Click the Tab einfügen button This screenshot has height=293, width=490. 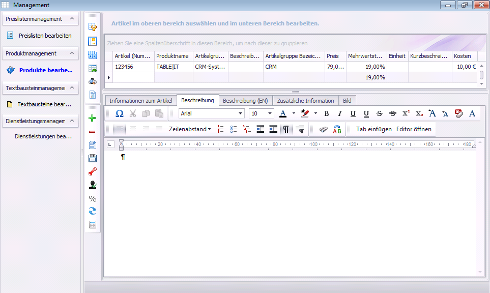(x=374, y=129)
